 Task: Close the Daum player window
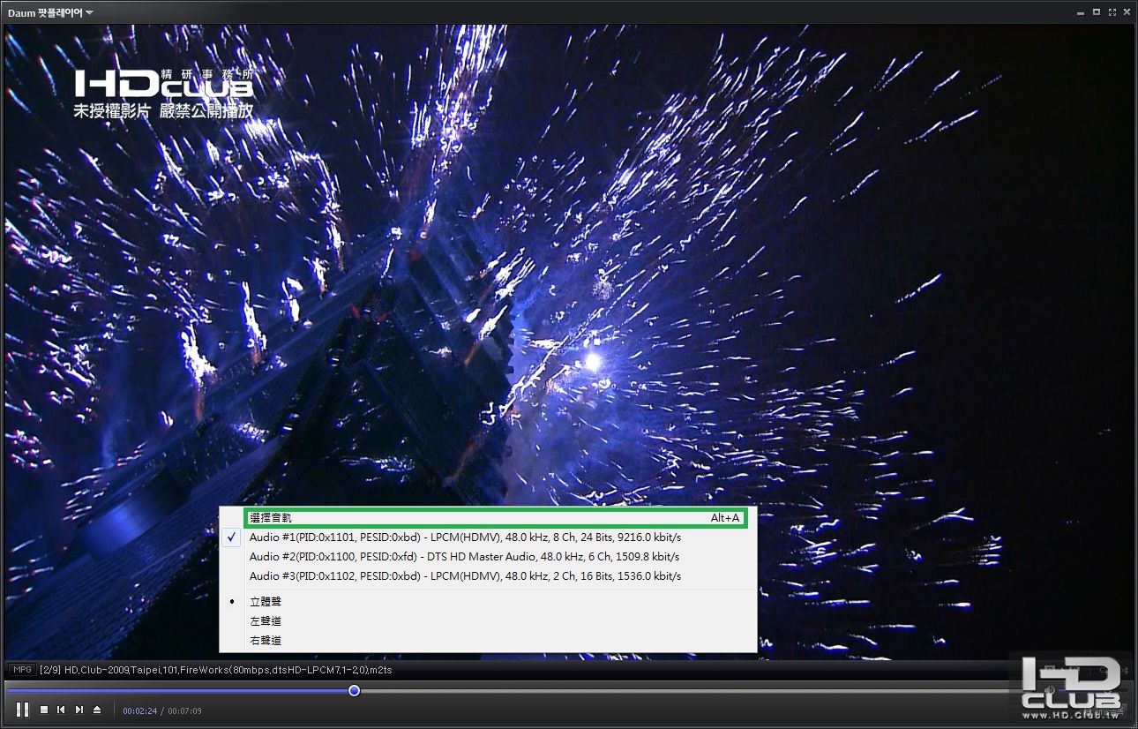point(1127,12)
